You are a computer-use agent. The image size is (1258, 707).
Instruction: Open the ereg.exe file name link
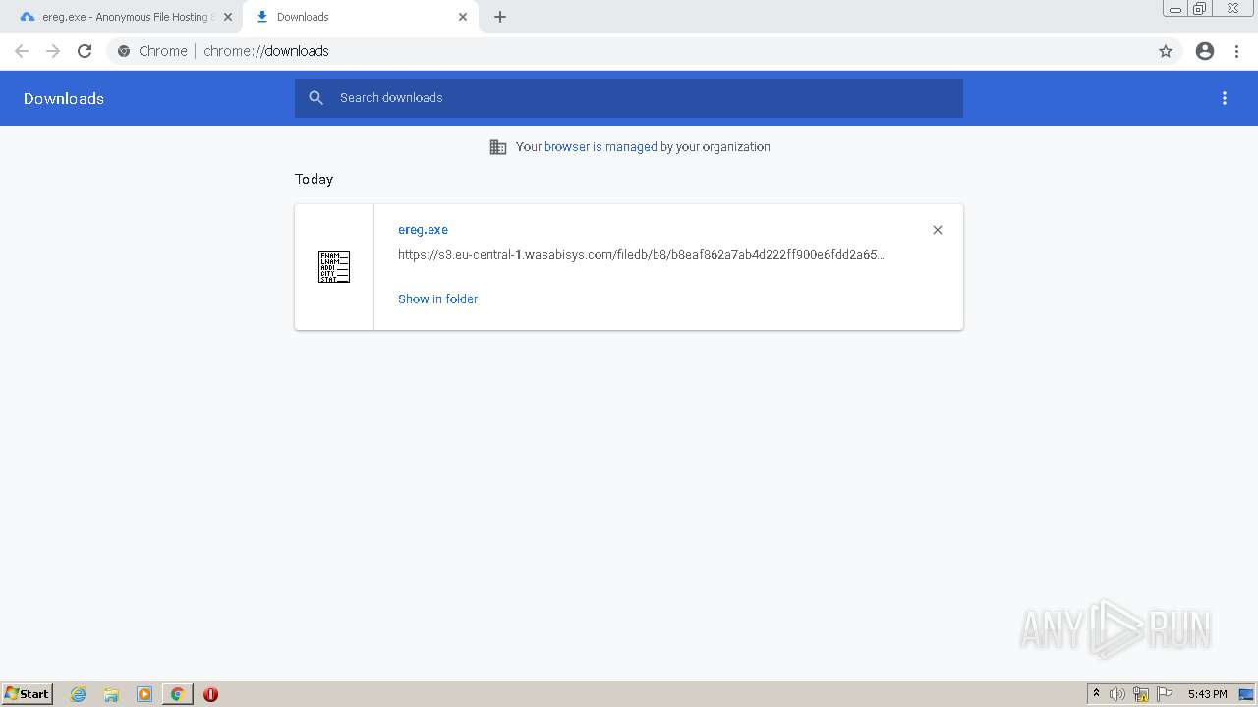click(x=423, y=230)
